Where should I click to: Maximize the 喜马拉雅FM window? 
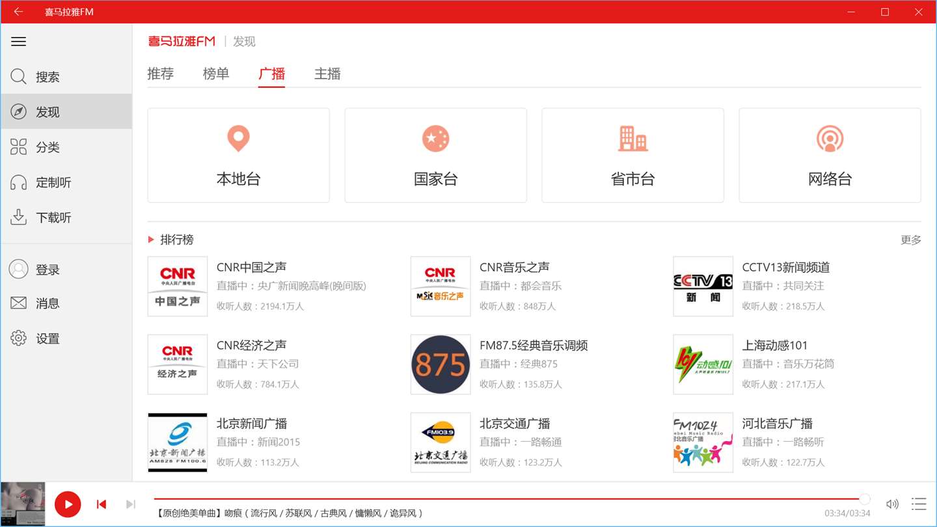885,12
